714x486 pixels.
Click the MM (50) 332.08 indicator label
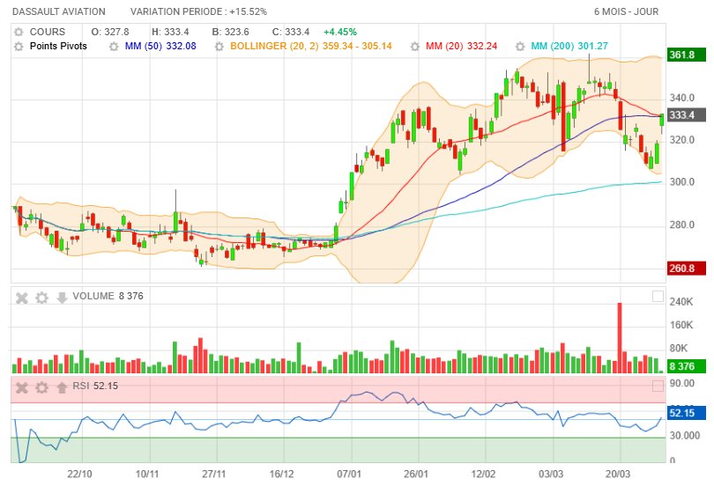click(x=160, y=46)
